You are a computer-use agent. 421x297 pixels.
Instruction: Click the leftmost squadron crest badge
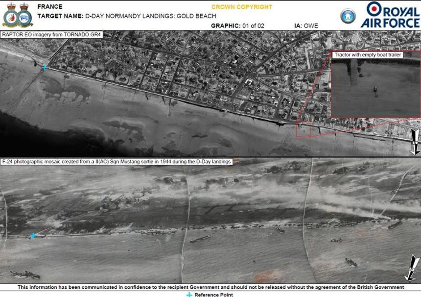coord(10,15)
